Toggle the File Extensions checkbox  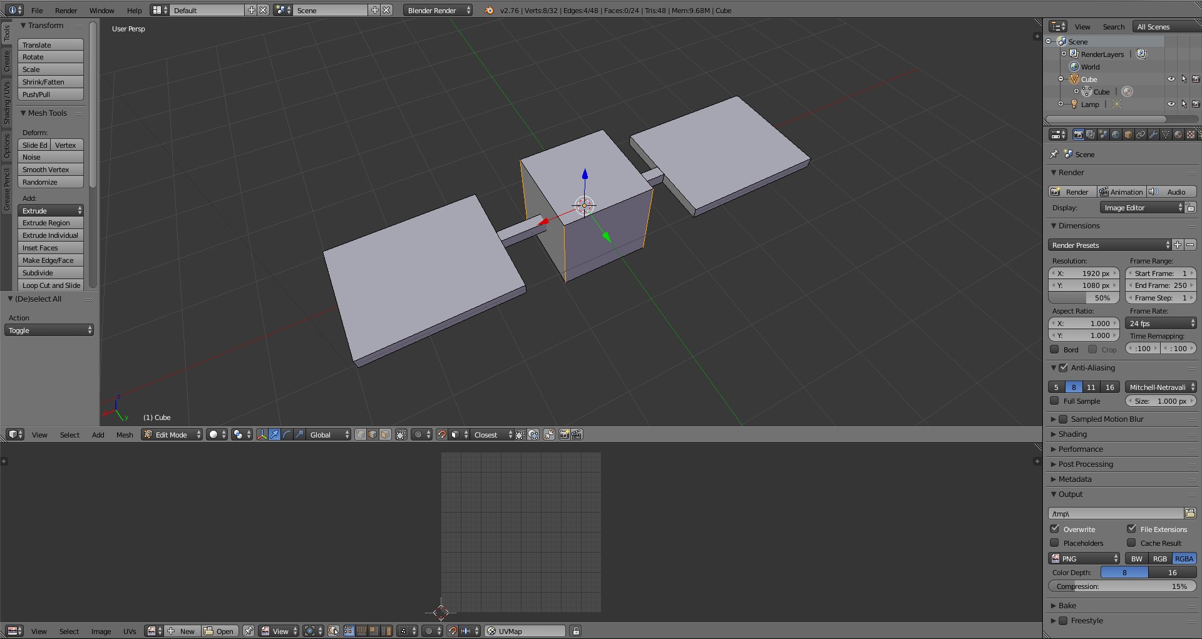(1131, 529)
